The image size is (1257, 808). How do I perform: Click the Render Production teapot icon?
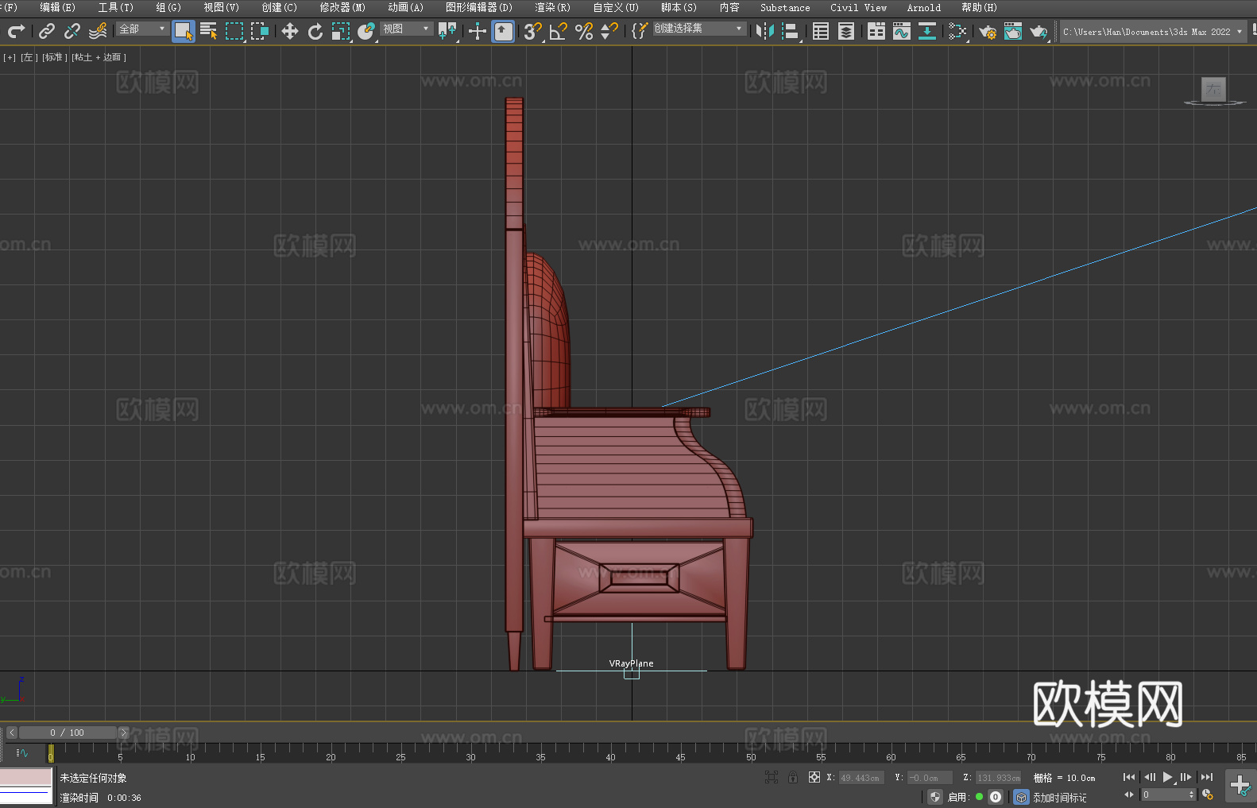(x=1038, y=31)
